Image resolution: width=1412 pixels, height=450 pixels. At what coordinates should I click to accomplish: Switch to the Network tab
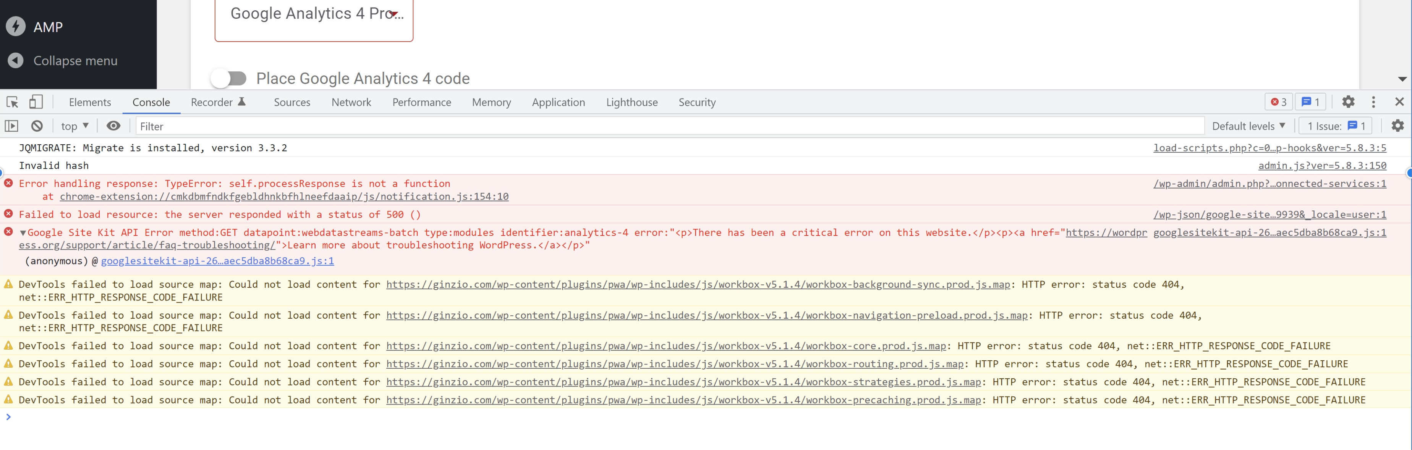click(x=351, y=102)
